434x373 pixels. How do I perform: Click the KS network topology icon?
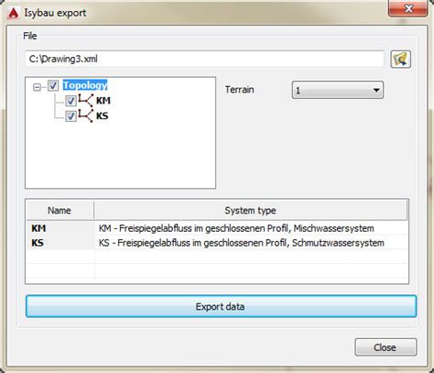[85, 115]
